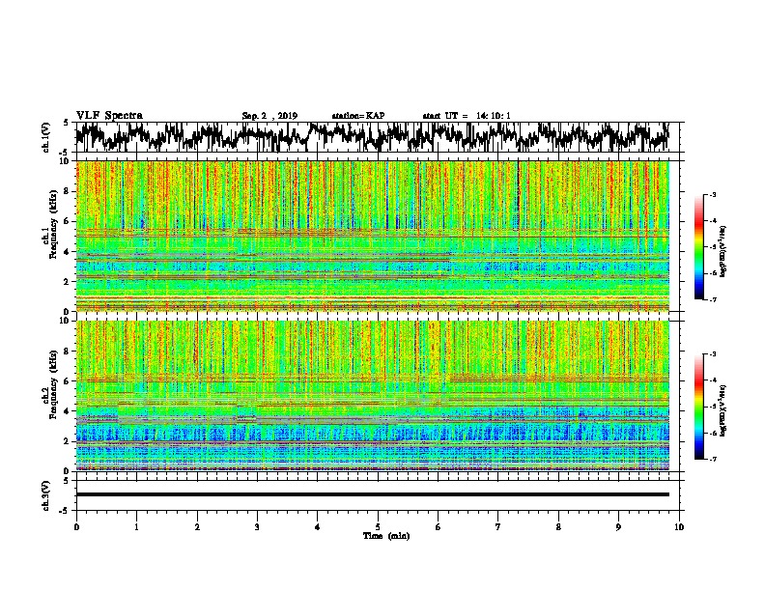
Task: Select the date text "Sep. 2 , 2019"
Action: (269, 116)
